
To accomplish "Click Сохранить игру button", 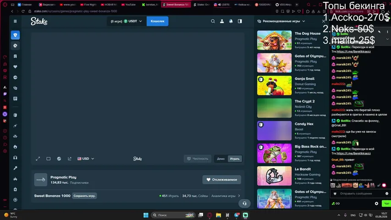I will [84, 196].
